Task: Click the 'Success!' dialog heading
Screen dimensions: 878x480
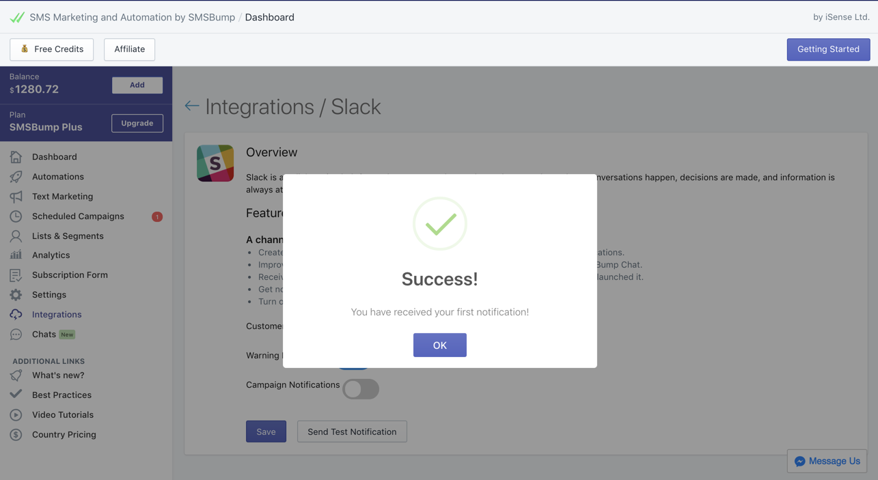Action: click(440, 279)
